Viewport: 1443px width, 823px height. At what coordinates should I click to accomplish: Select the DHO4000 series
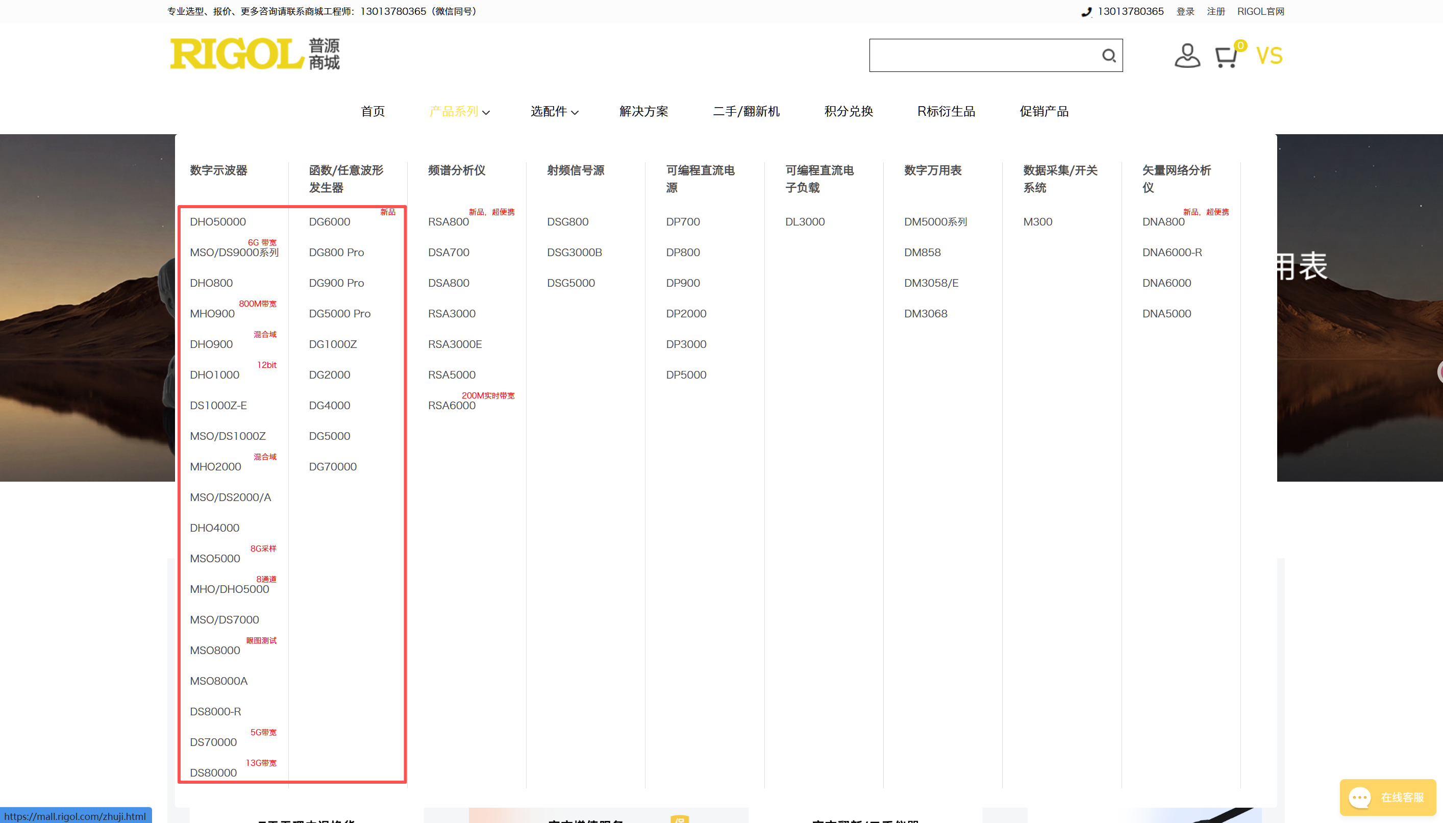(x=215, y=528)
